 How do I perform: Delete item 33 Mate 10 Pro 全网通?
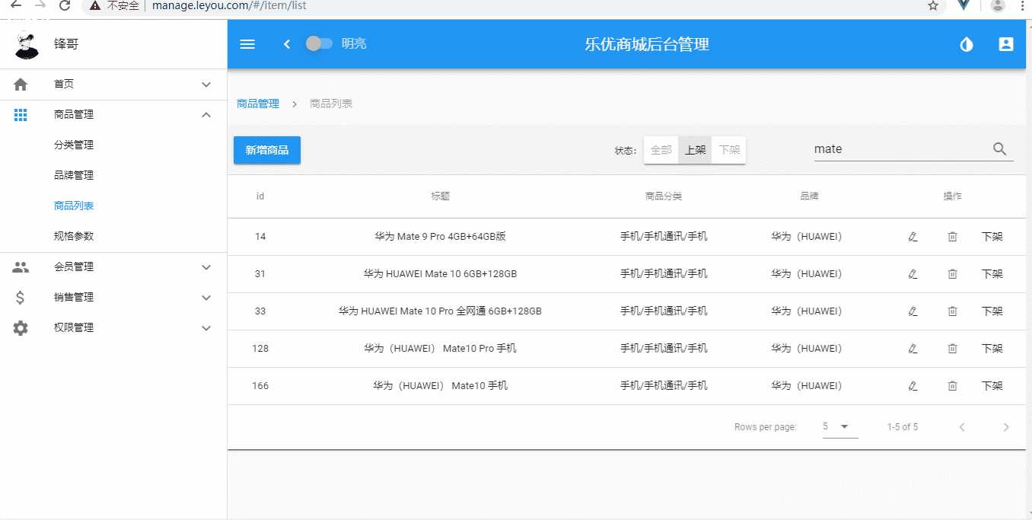click(x=952, y=311)
